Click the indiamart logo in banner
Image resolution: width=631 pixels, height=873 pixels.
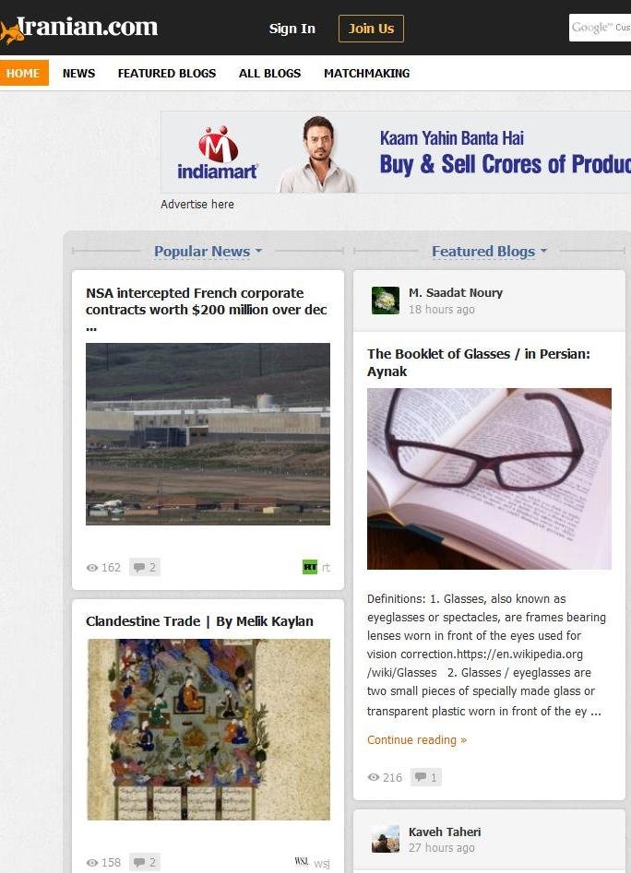click(217, 152)
